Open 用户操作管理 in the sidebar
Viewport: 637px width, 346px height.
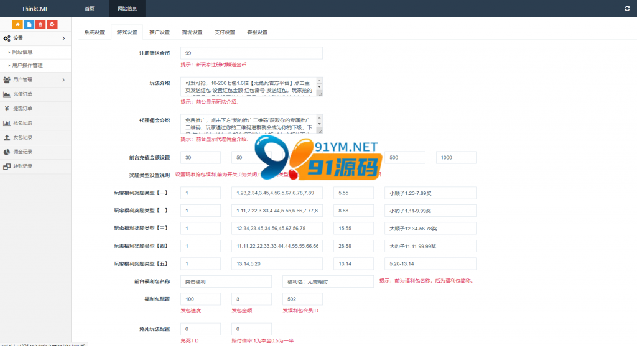[35, 65]
